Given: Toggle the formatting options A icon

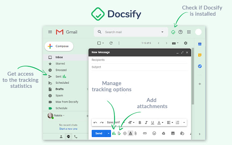Looking at the screenshot, I should pos(130,133).
